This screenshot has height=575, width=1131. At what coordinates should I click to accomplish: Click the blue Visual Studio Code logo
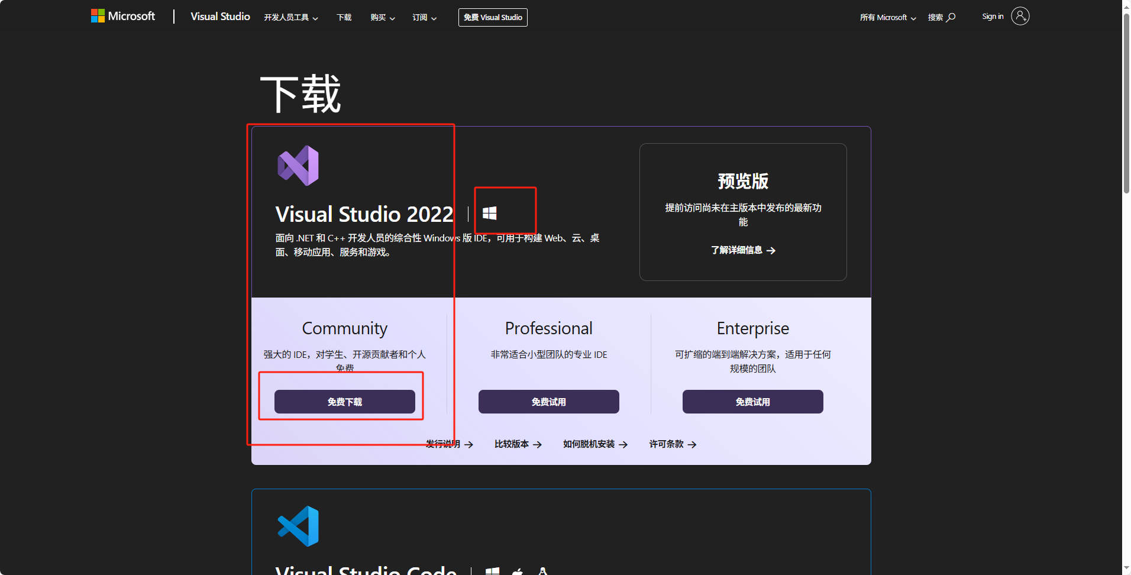[x=298, y=526]
